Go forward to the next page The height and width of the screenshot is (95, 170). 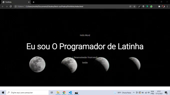coord(7,6)
